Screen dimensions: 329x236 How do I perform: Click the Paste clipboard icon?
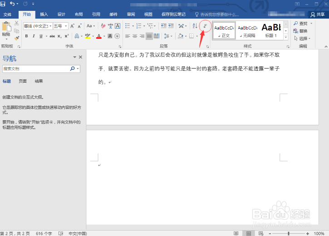tap(6, 27)
